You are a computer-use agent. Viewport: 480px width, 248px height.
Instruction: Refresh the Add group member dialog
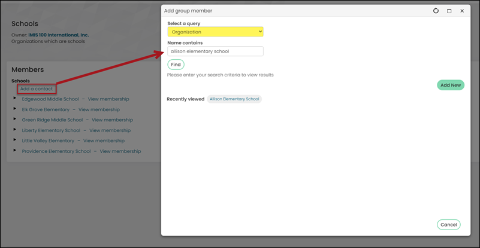point(436,11)
